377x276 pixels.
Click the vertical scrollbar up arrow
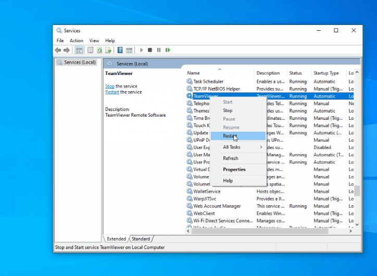pos(357,72)
